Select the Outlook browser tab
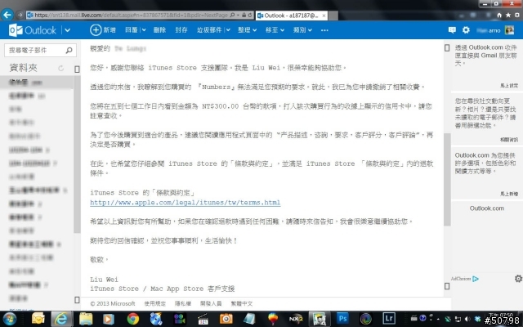This screenshot has width=523, height=327. pyautogui.click(x=292, y=16)
